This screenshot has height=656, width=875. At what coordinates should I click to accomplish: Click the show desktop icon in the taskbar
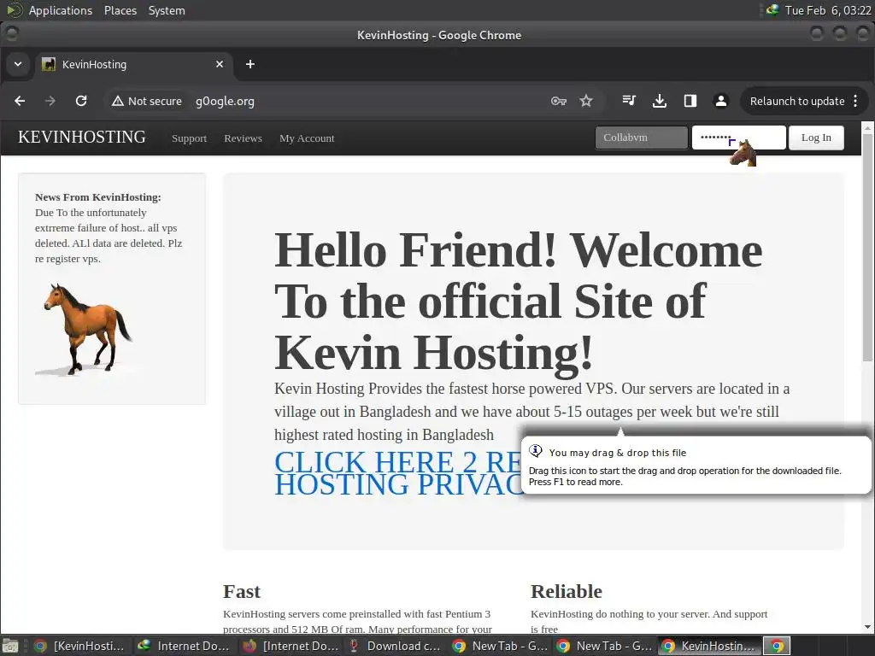point(10,646)
